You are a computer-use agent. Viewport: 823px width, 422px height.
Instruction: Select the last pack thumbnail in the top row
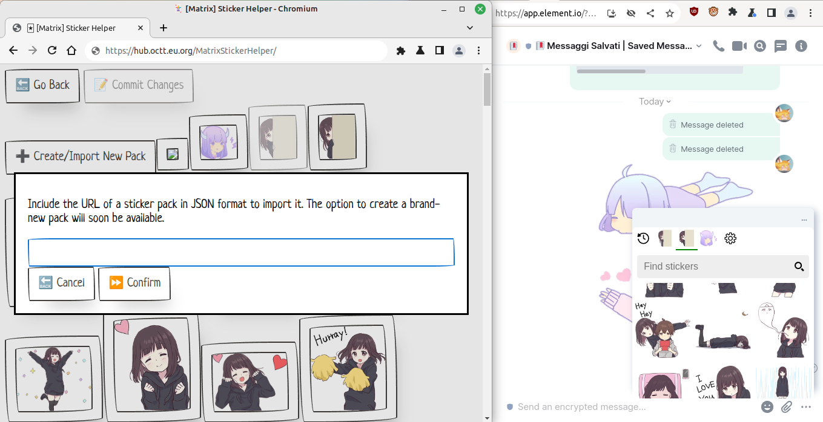(x=337, y=137)
